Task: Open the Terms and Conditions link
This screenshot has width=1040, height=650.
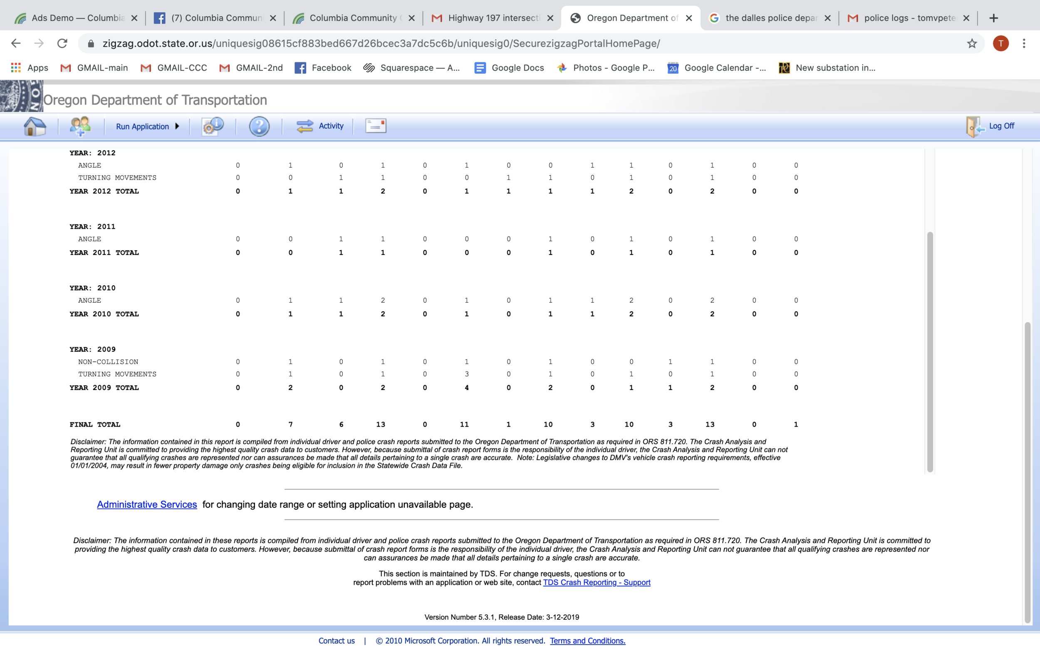Action: click(587, 640)
